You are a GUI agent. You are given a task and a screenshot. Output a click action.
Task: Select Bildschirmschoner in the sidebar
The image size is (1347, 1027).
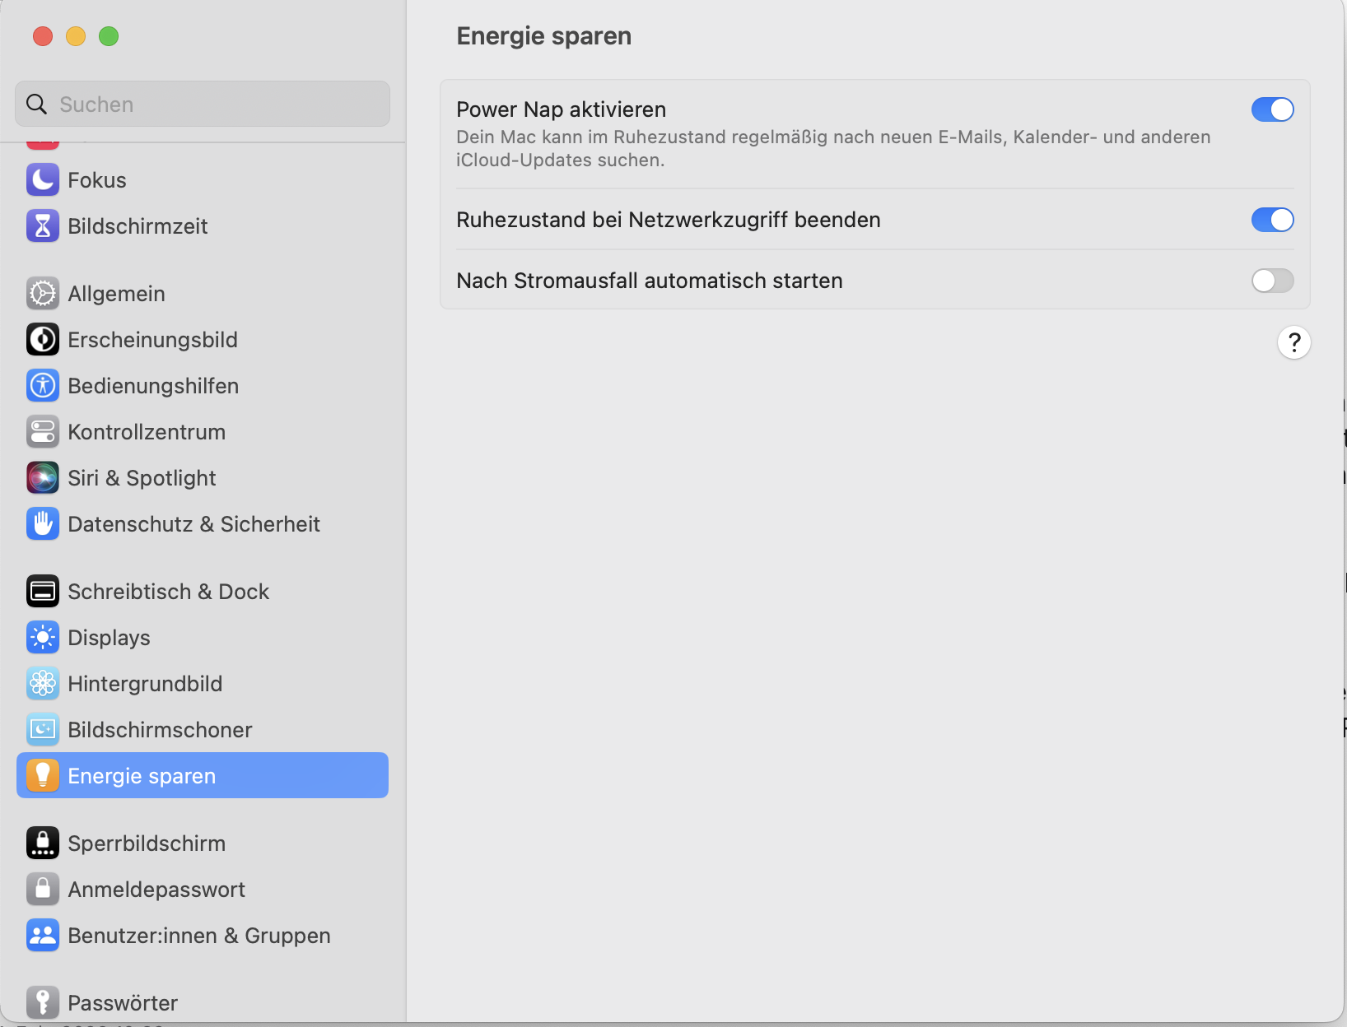[160, 730]
